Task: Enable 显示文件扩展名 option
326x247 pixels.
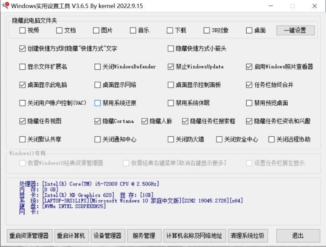Action: point(22,67)
